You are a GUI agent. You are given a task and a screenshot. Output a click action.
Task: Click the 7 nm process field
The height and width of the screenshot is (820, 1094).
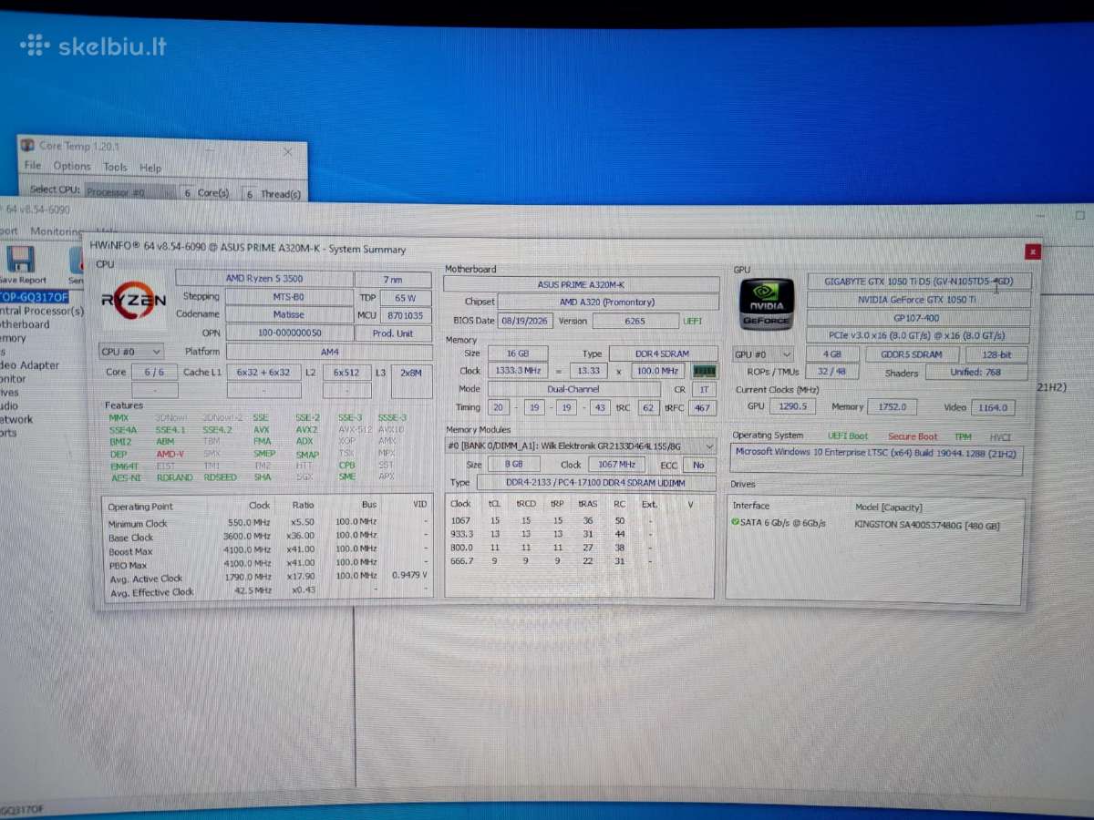(x=394, y=280)
